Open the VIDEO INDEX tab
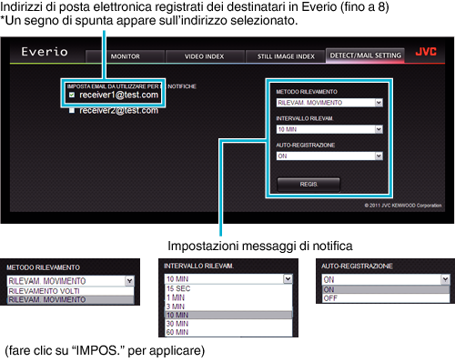 point(205,56)
